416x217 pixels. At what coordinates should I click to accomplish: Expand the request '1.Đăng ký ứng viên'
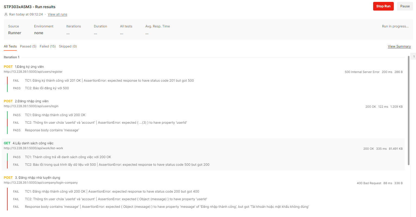point(30,66)
